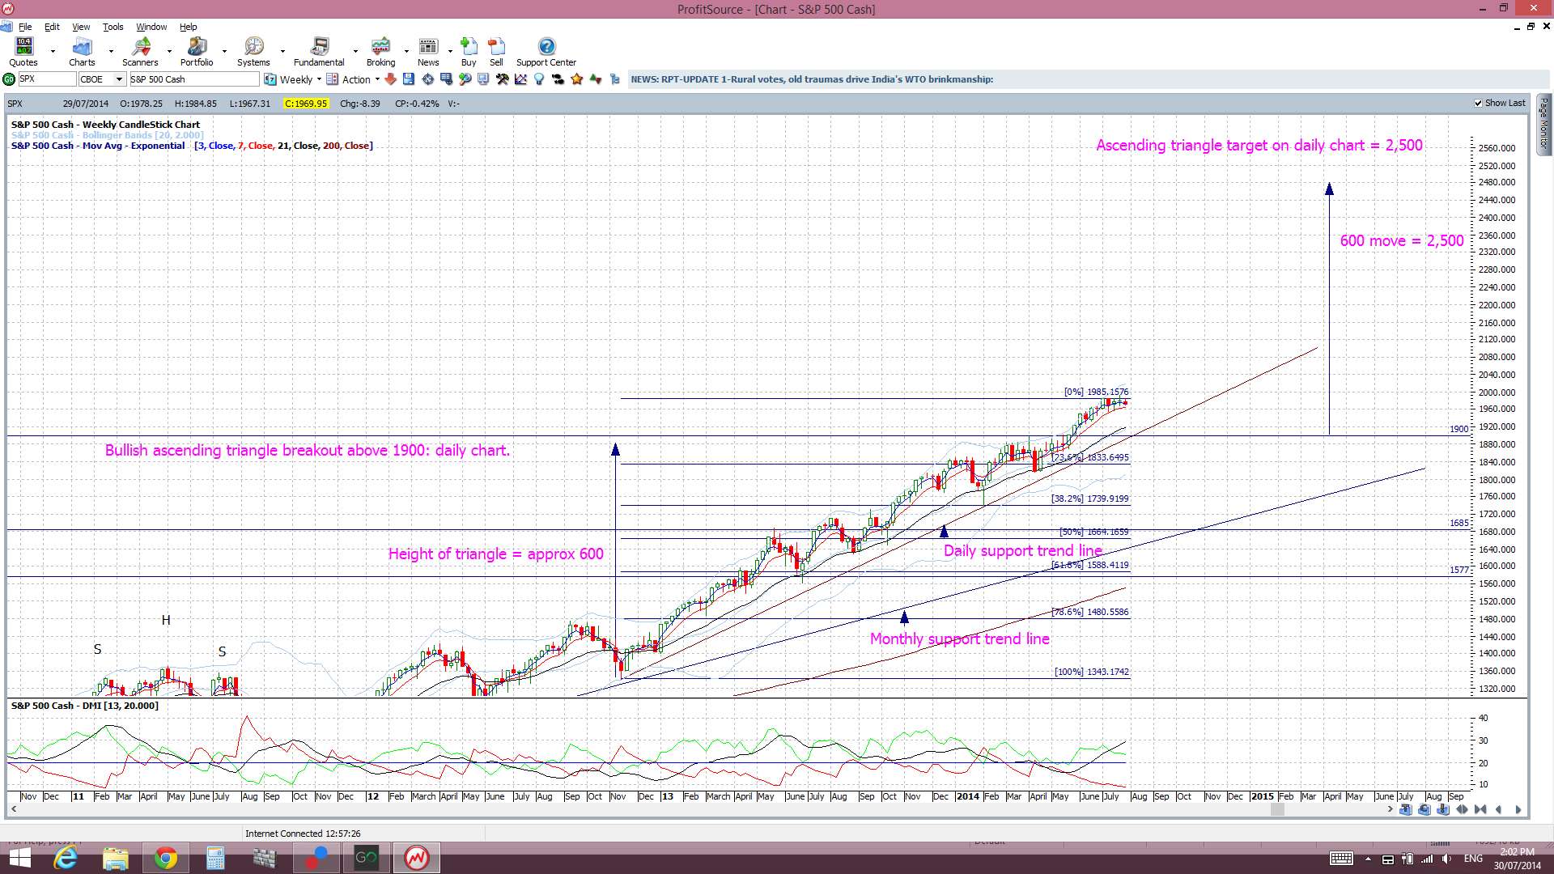
Task: Click the red download arrow icon
Action: pos(391,79)
